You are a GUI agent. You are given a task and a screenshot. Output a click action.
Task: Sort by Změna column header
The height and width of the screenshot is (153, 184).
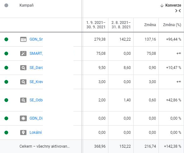[x=150, y=25]
